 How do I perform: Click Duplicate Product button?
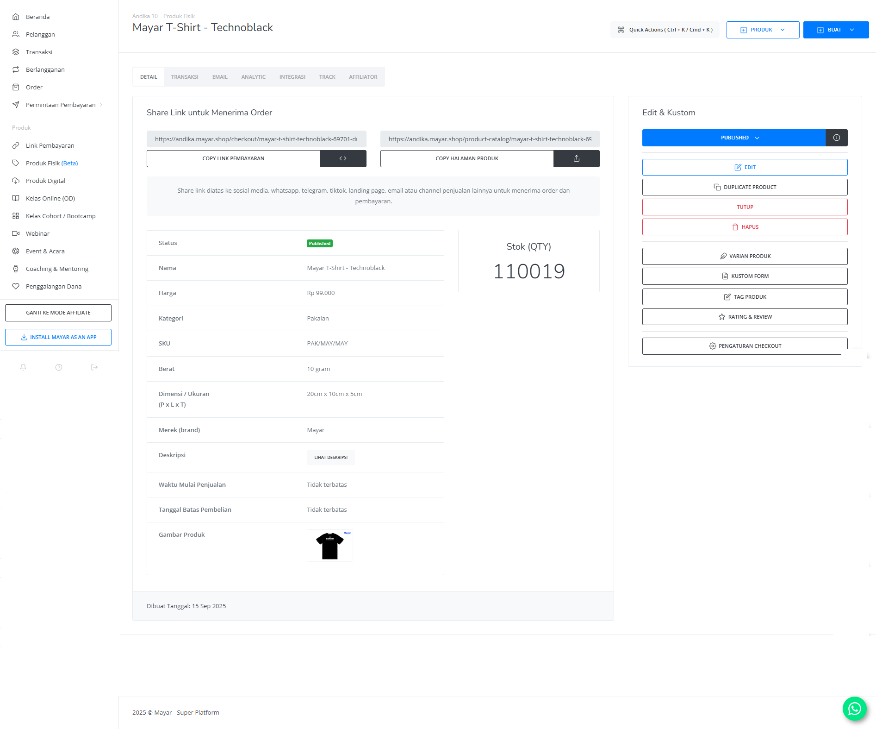pos(745,187)
